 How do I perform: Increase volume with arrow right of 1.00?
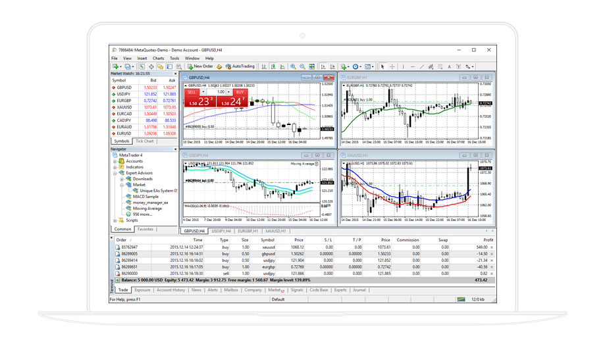point(229,92)
